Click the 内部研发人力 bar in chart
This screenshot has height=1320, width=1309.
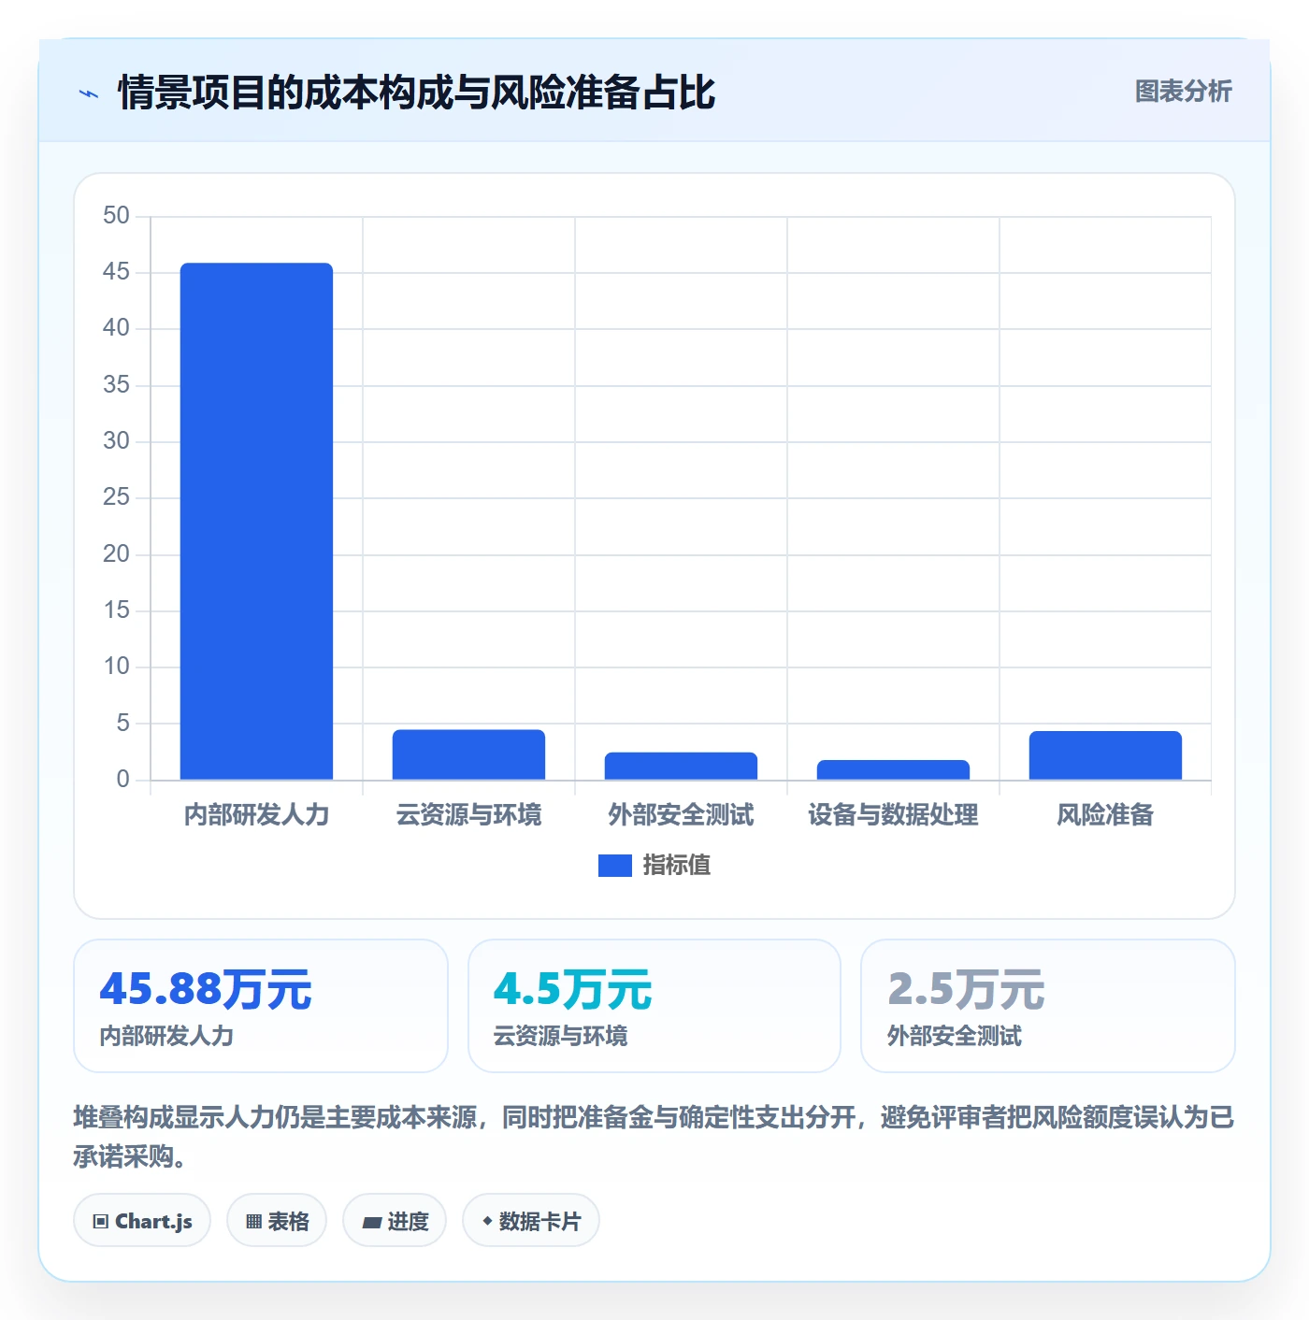(x=256, y=521)
